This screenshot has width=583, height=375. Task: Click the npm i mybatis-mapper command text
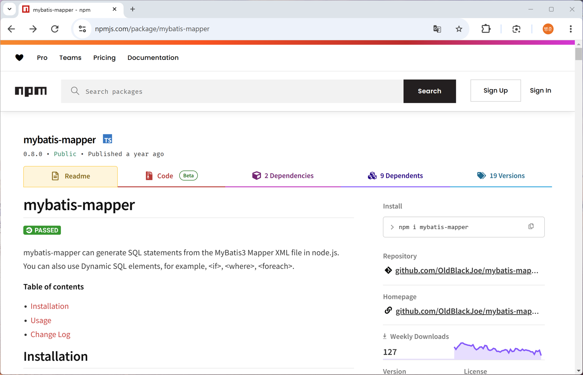point(433,227)
